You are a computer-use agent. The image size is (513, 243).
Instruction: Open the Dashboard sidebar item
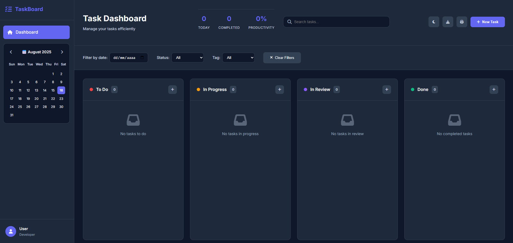click(x=36, y=32)
